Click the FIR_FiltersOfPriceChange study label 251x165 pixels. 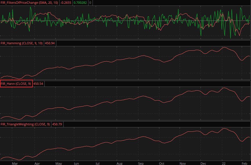point(29,3)
